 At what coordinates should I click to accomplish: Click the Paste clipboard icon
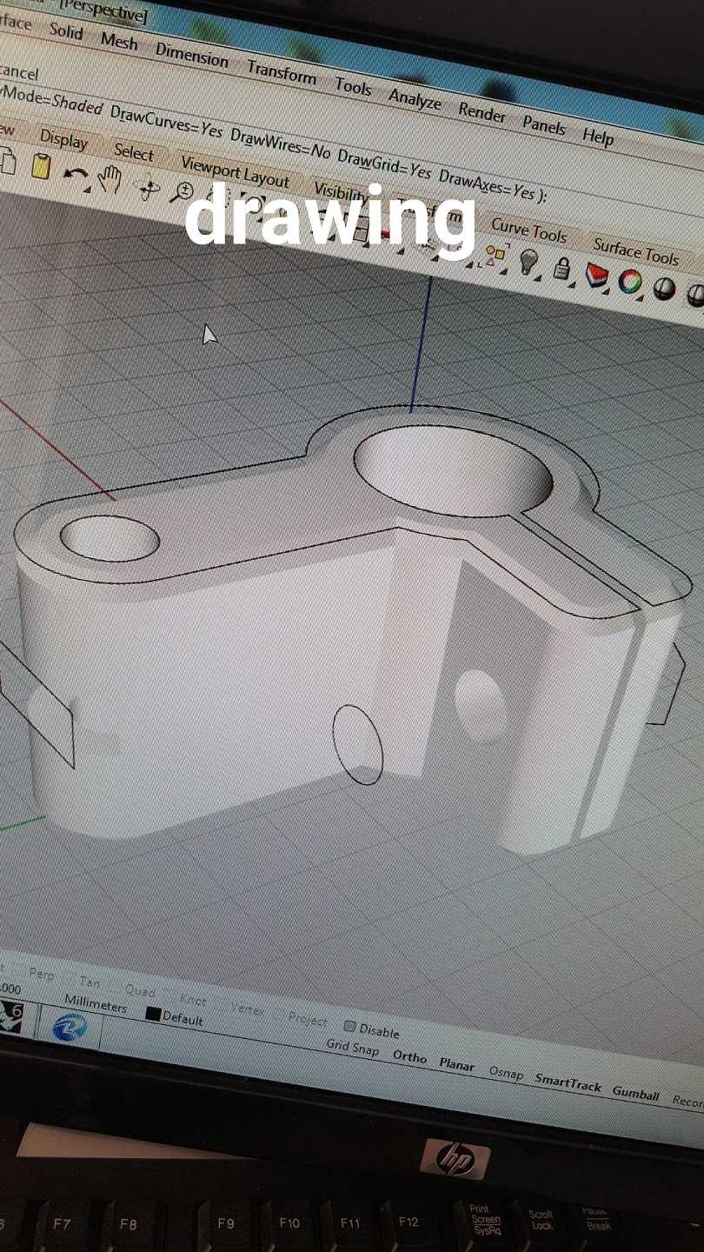[41, 166]
